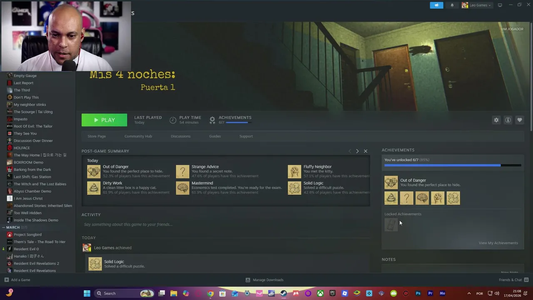
Task: Open game settings gear icon
Action: point(496,120)
